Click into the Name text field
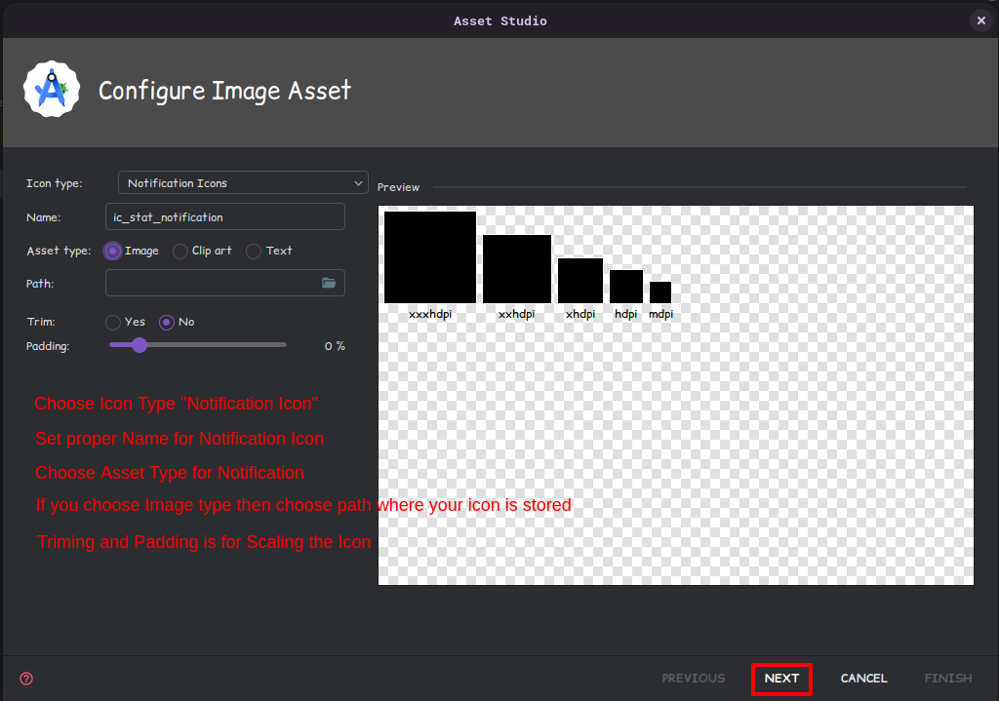Image resolution: width=999 pixels, height=701 pixels. pyautogui.click(x=224, y=216)
